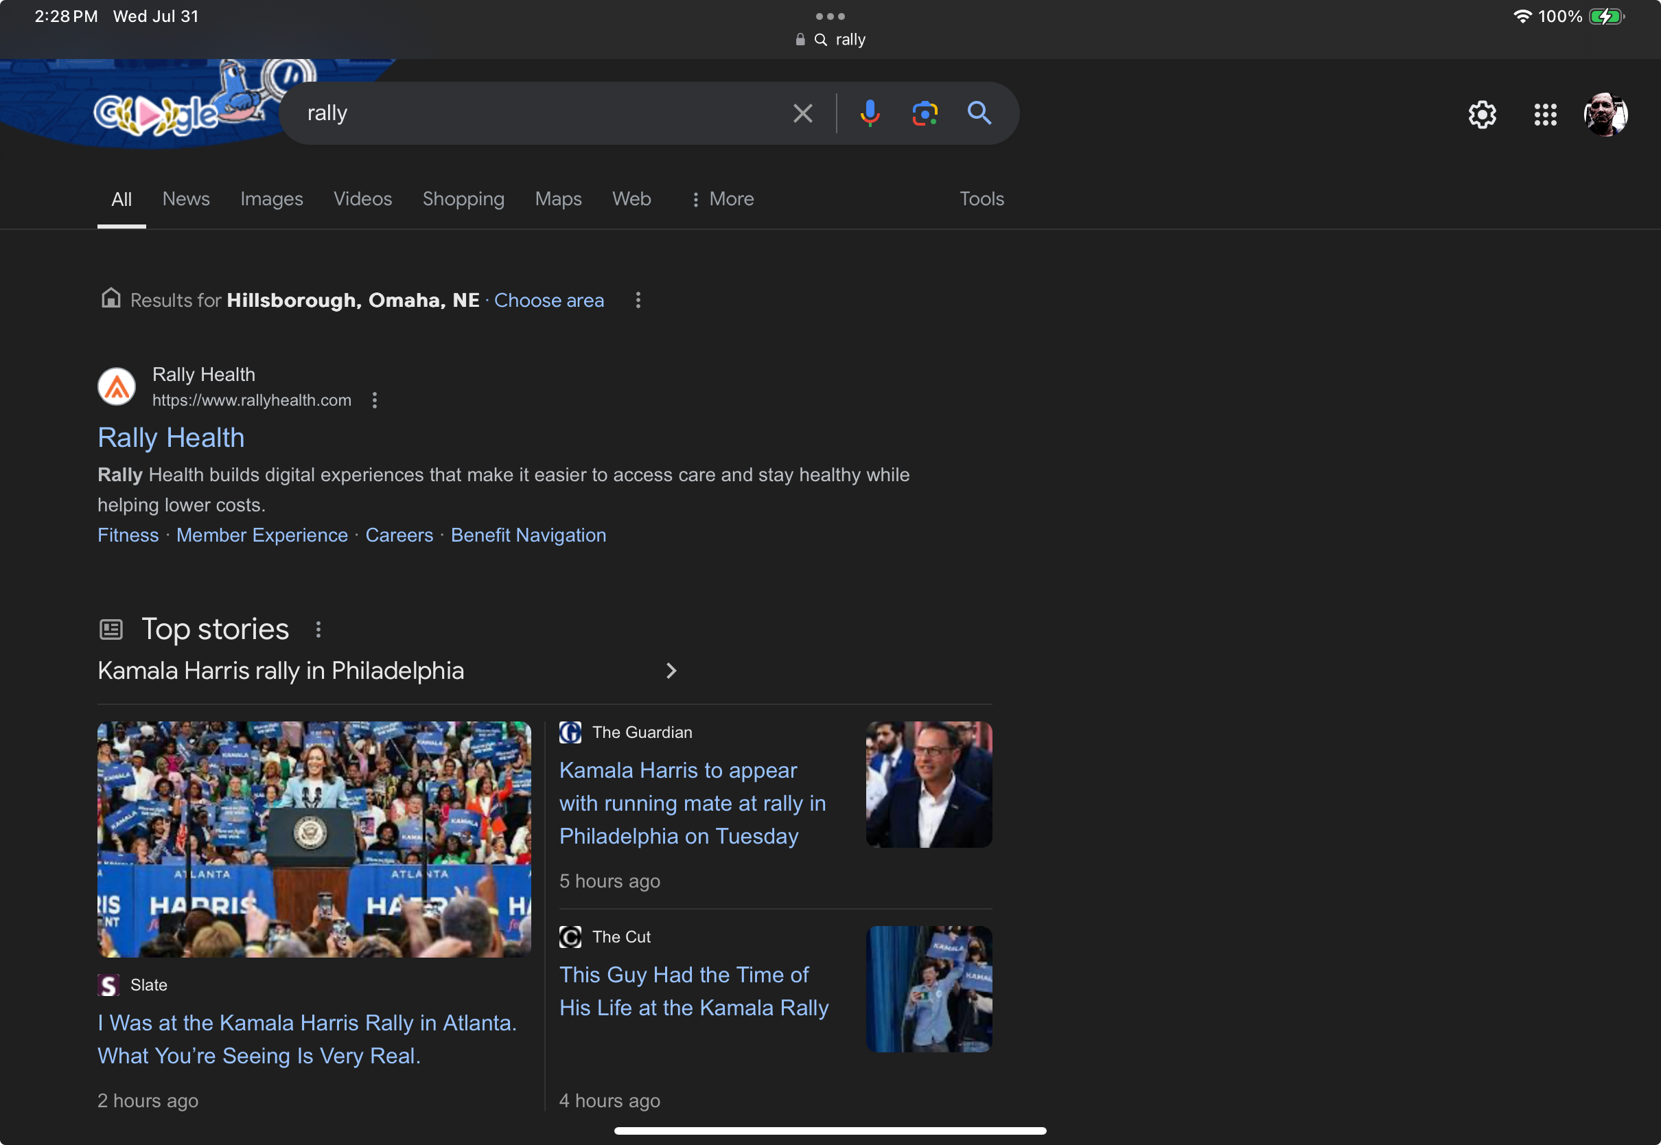
Task: Open Google Lens camera search
Action: click(x=925, y=113)
